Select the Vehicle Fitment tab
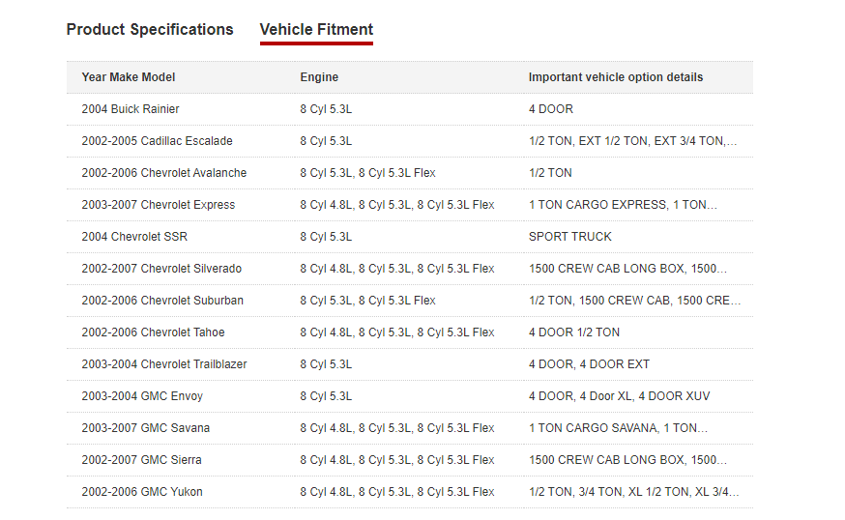The width and height of the screenshot is (845, 520). click(316, 30)
